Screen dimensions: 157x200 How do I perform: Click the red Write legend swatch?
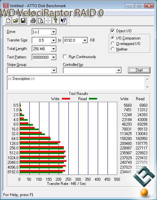point(66,99)
